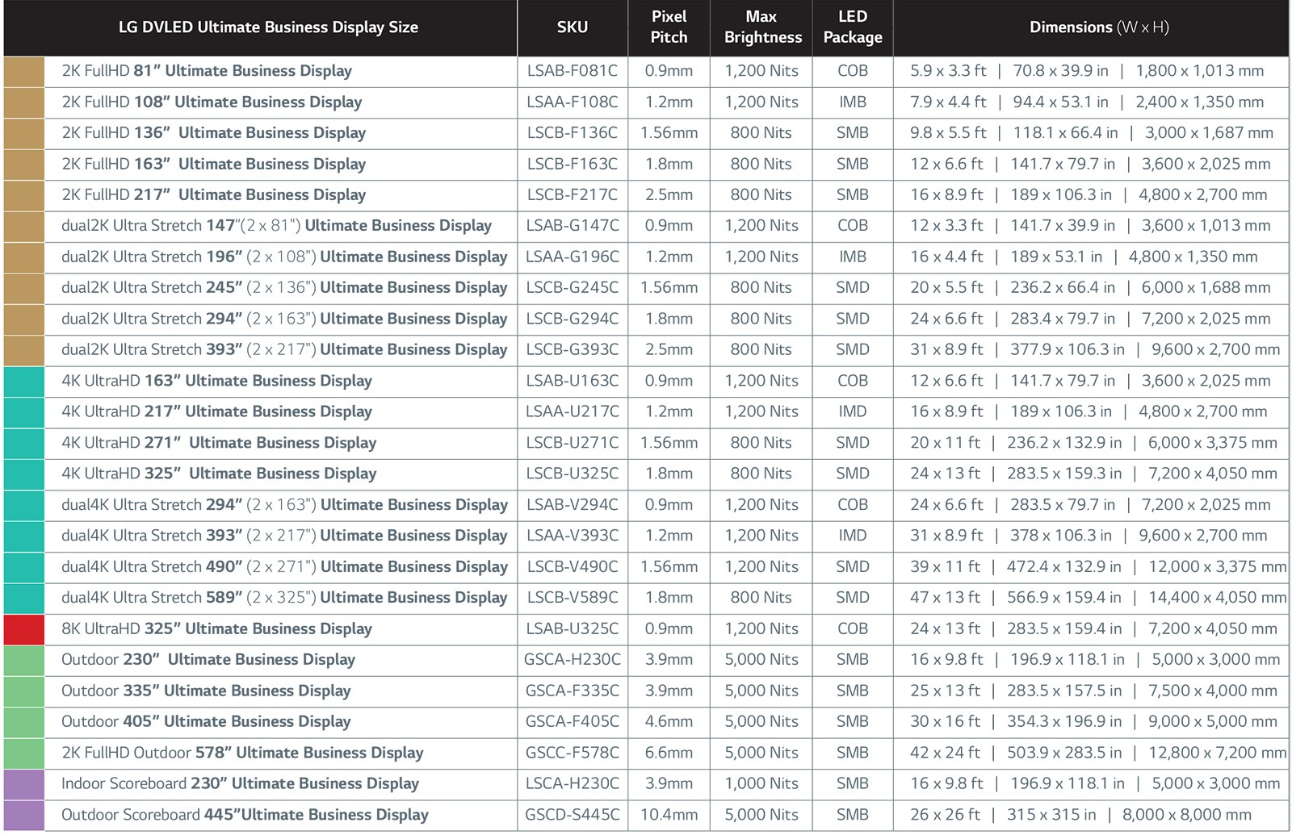Select the 4K UltraHD 271" display name
This screenshot has height=835, width=1292.
tap(219, 443)
